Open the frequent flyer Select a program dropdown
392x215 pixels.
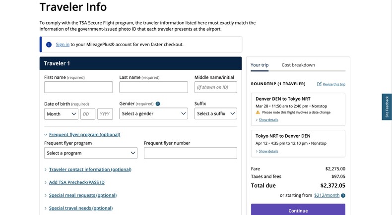point(91,153)
